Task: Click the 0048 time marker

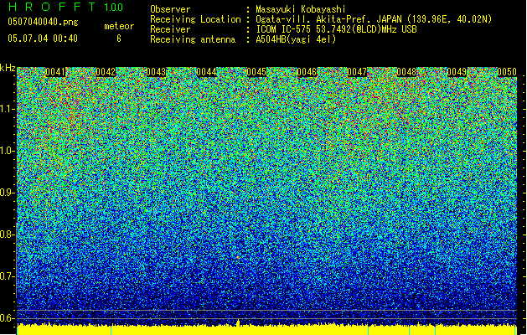Action: 406,72
